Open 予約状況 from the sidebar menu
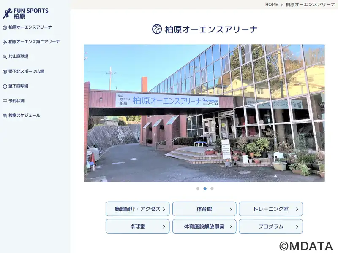This screenshot has height=253, width=338. [x=16, y=101]
